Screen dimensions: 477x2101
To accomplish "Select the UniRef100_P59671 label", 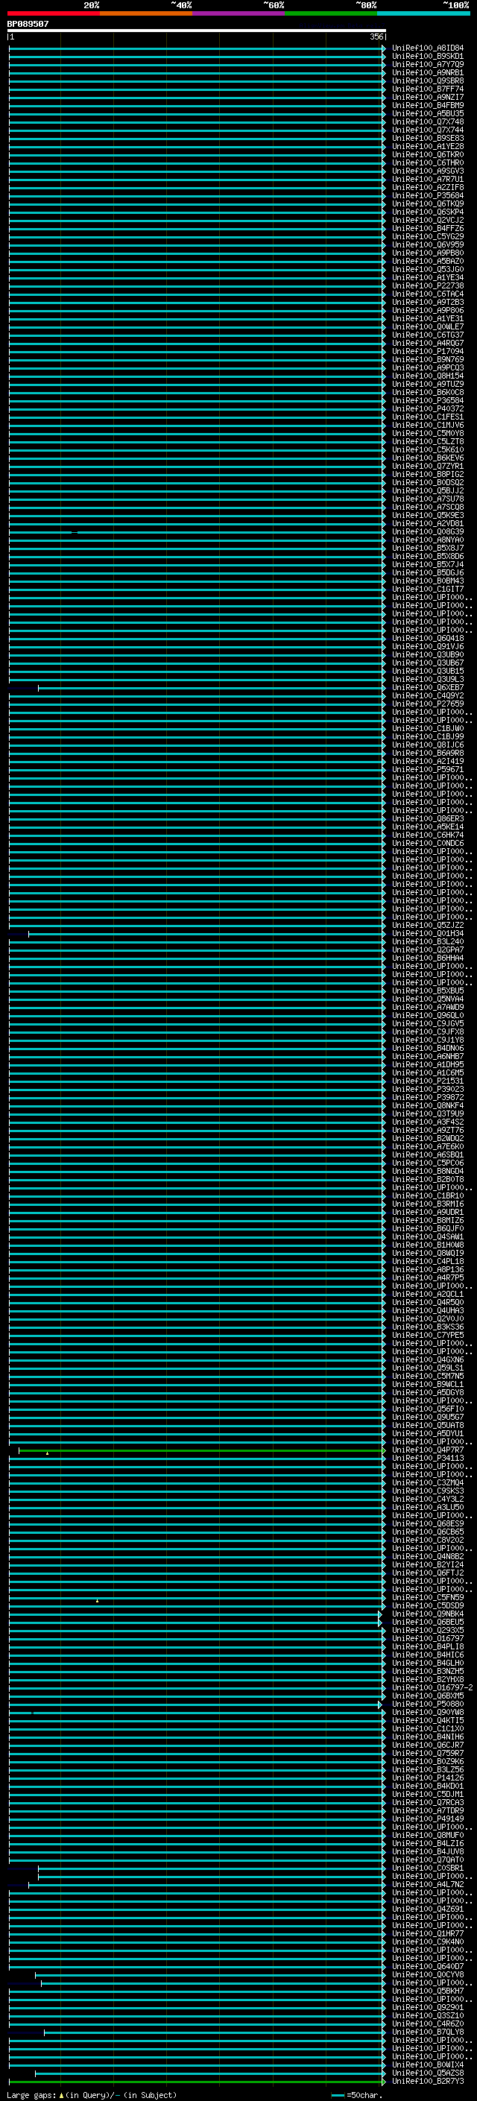I will pyautogui.click(x=427, y=769).
